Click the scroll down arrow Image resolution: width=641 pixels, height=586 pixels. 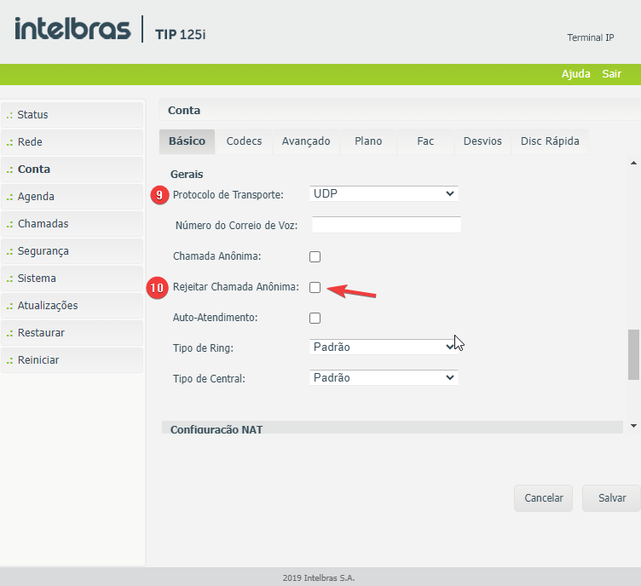[x=632, y=424]
